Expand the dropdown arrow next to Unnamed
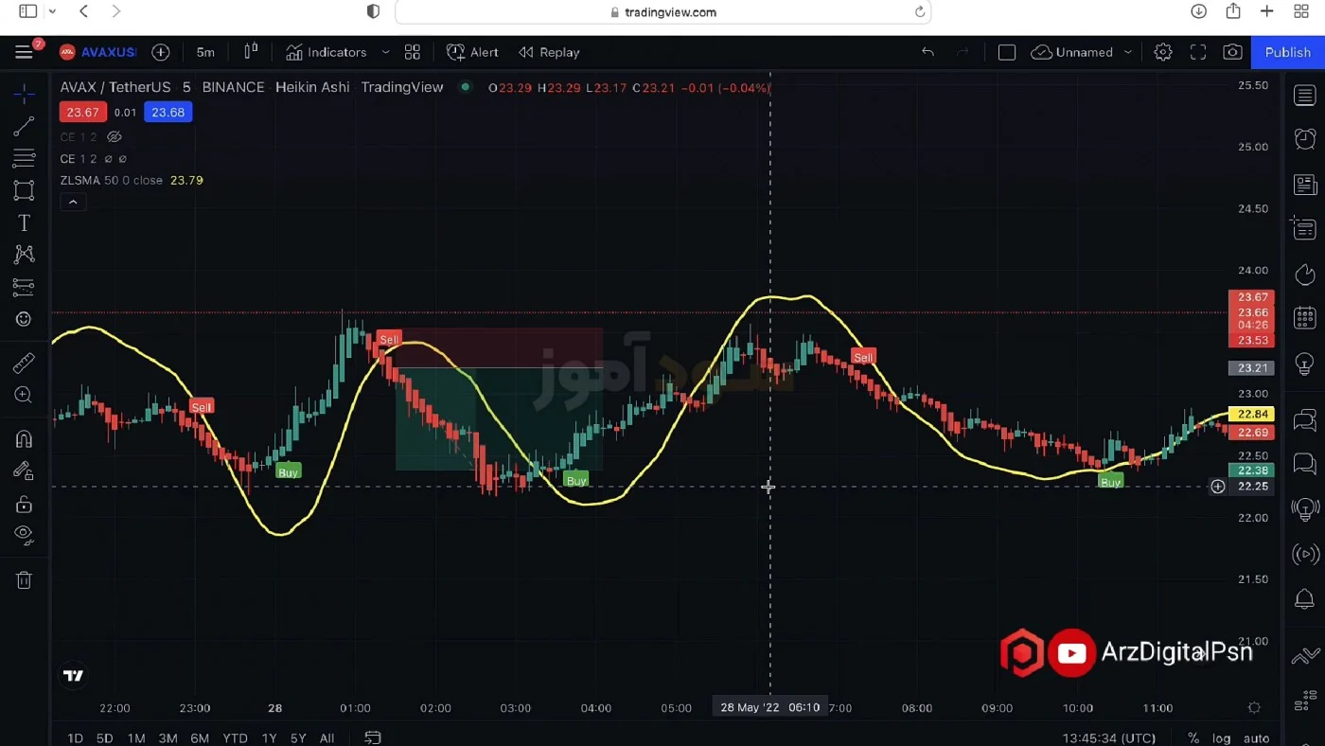The image size is (1325, 746). point(1127,52)
